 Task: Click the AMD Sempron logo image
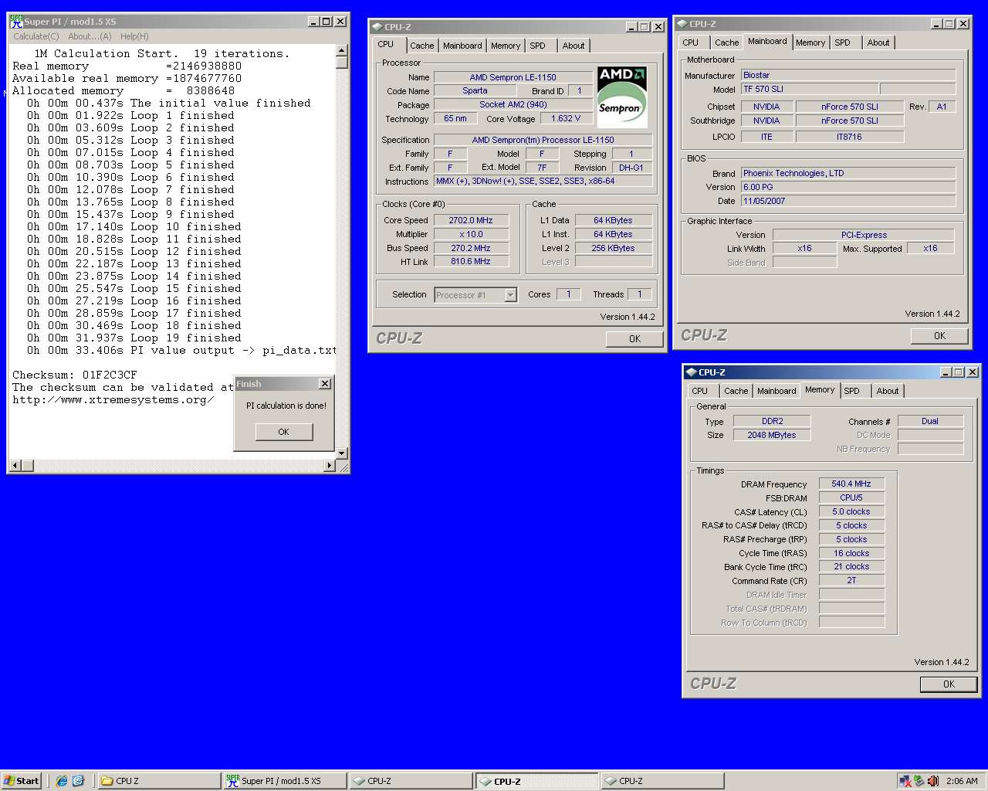[x=622, y=97]
